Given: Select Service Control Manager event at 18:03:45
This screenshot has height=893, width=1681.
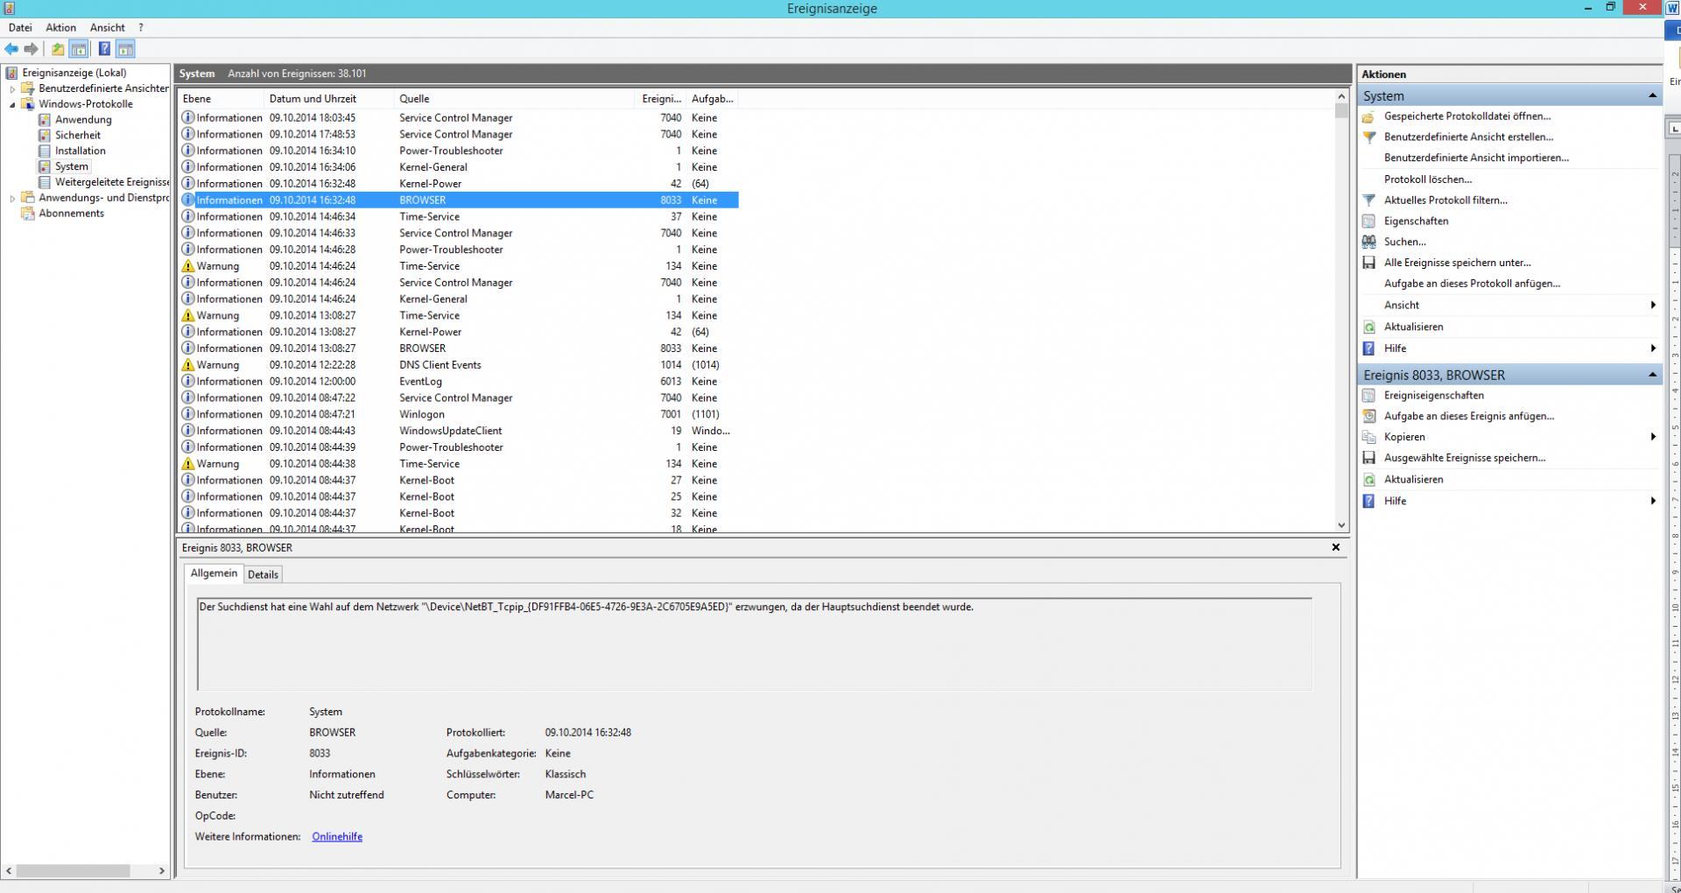Looking at the screenshot, I should tap(459, 118).
